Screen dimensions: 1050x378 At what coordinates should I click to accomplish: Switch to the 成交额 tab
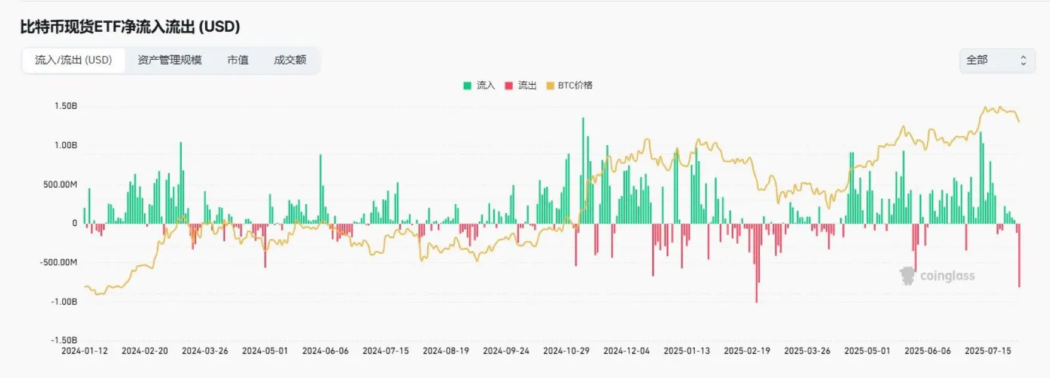(290, 60)
